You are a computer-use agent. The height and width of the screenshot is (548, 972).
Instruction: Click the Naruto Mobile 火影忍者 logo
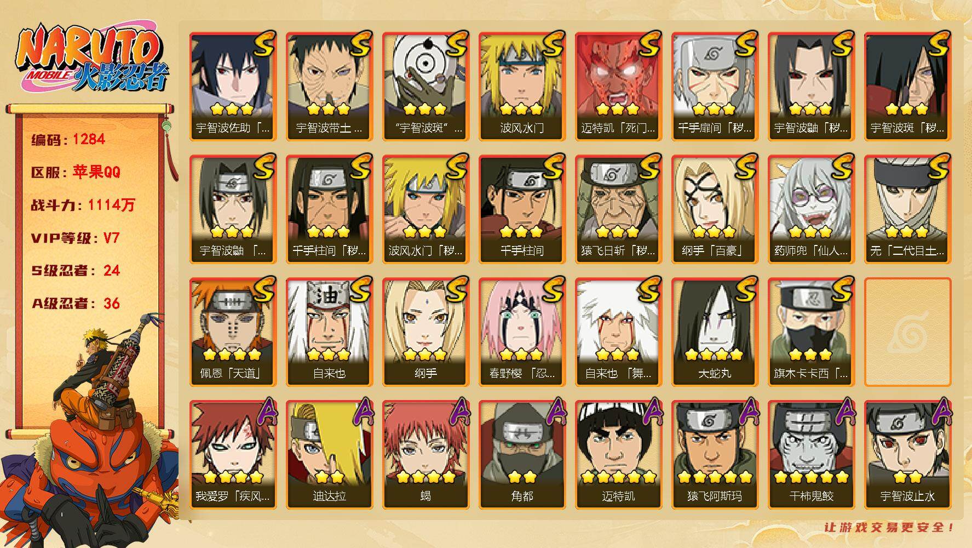click(x=92, y=59)
